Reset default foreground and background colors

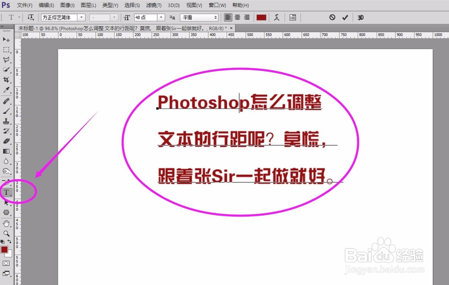(x=2, y=242)
